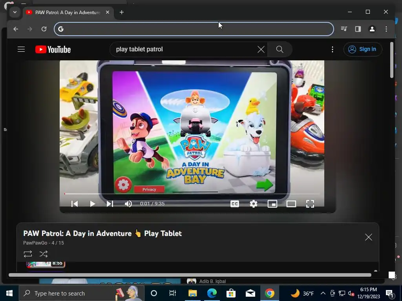Click the Sign in button
This screenshot has height=301, width=402.
pos(362,49)
